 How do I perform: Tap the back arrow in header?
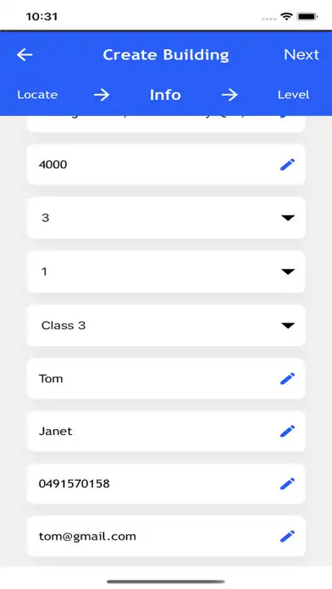tap(25, 55)
